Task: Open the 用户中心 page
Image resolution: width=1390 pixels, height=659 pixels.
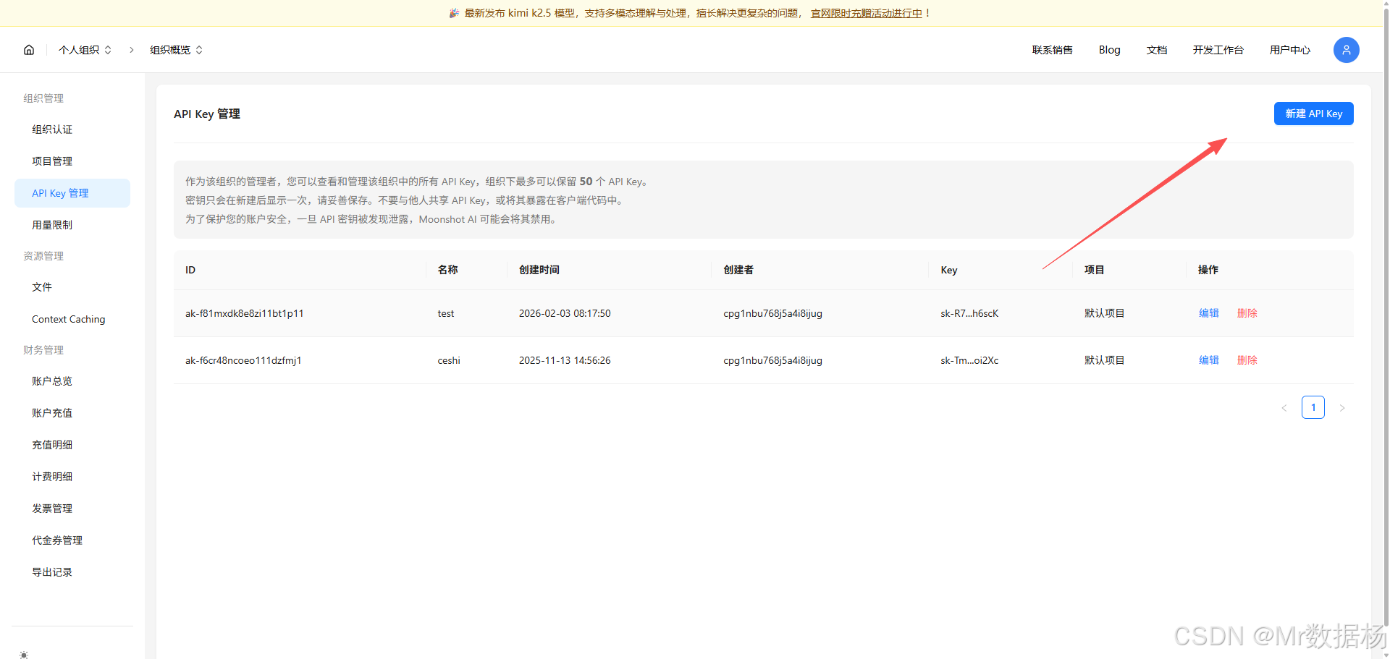Action: (1289, 50)
